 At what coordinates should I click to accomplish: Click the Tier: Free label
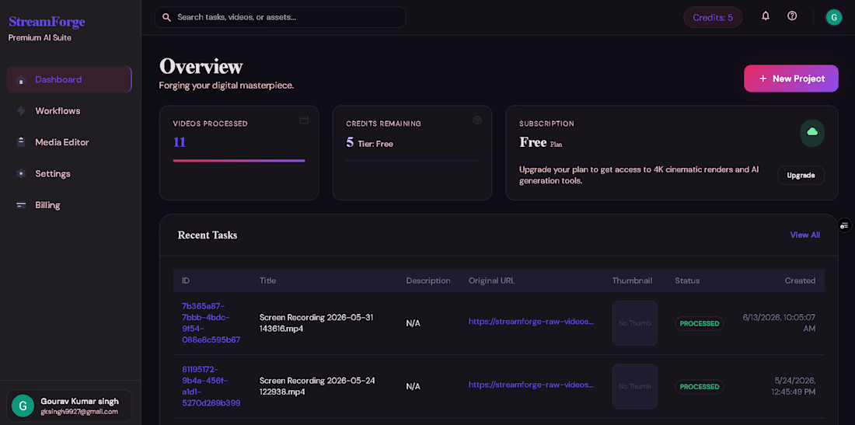(375, 144)
